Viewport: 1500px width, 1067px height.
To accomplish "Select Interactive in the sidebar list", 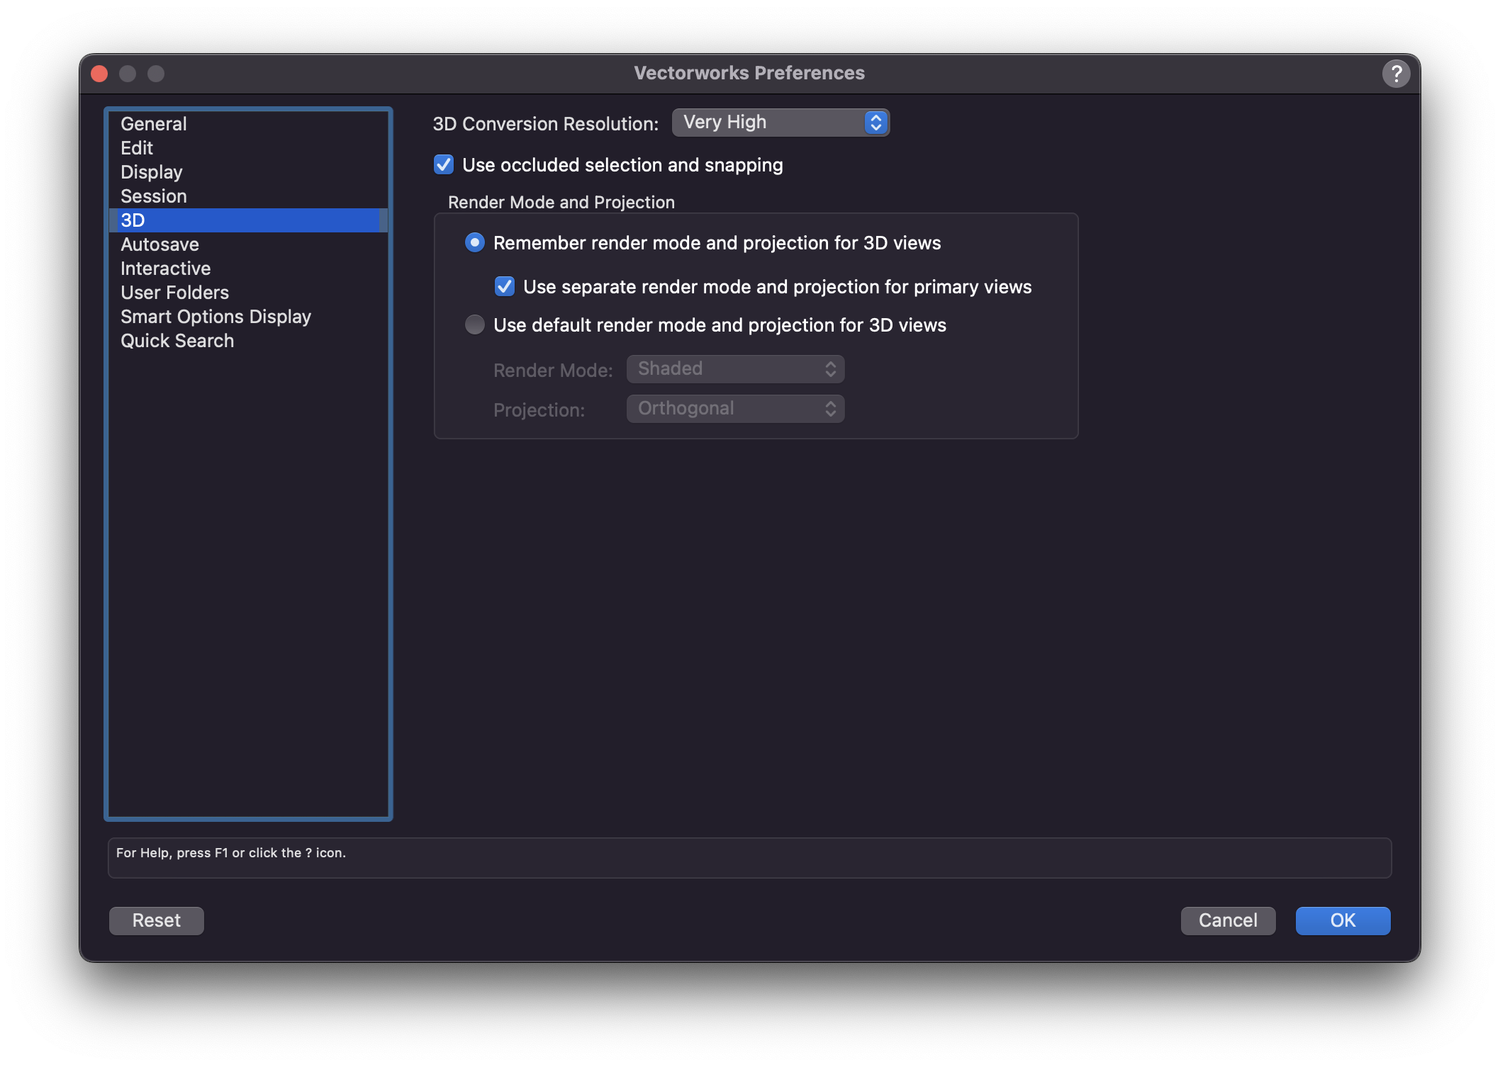I will [165, 269].
